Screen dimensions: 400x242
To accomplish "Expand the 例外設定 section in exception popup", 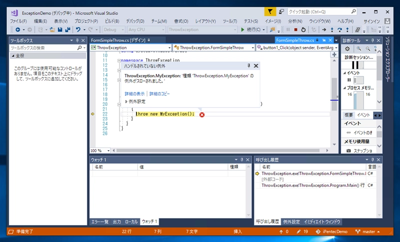I will [126, 101].
